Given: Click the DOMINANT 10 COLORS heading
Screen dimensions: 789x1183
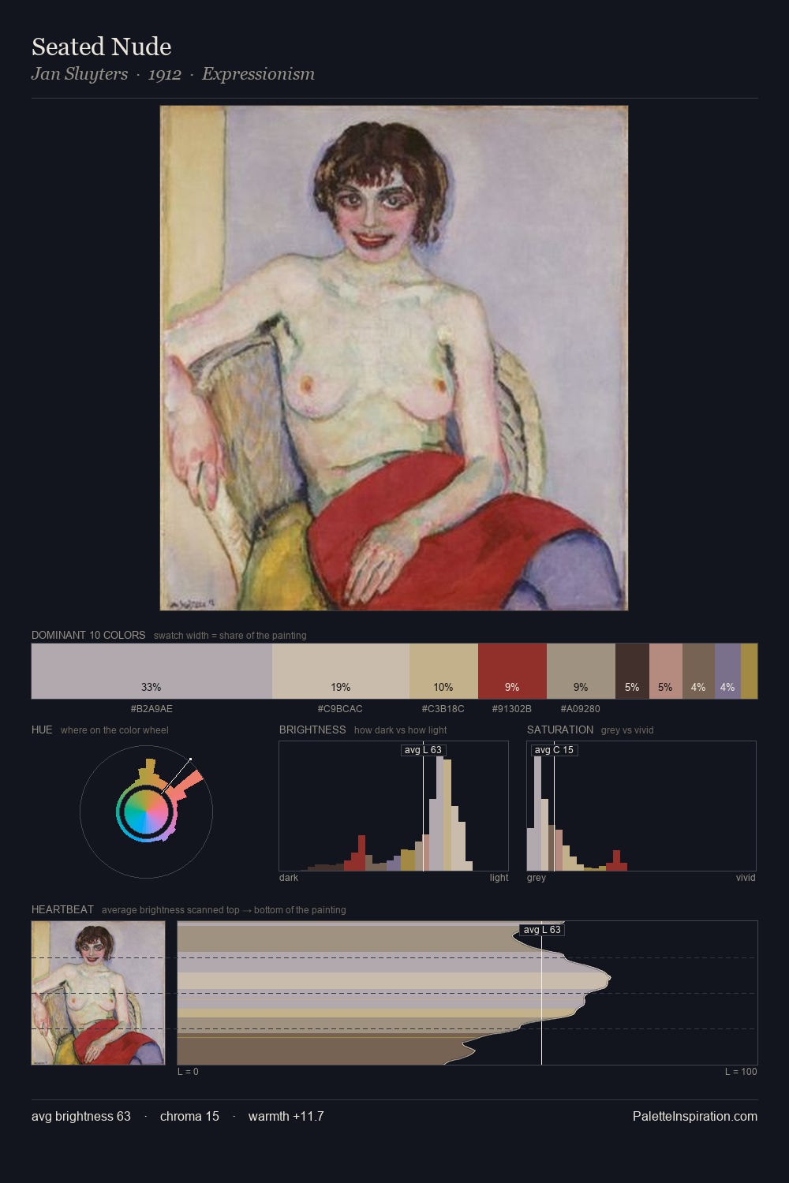Looking at the screenshot, I should (x=88, y=635).
